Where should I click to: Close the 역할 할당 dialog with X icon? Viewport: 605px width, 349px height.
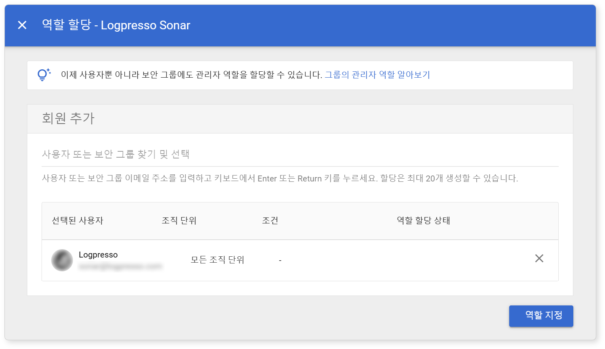pos(22,25)
